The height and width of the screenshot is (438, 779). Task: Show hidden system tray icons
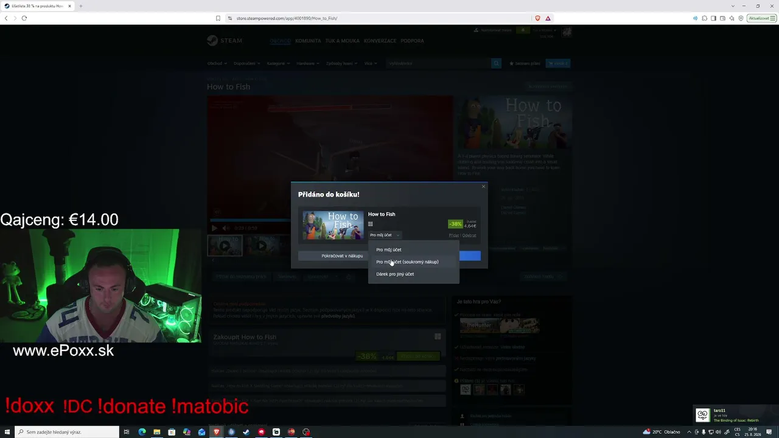(690, 432)
